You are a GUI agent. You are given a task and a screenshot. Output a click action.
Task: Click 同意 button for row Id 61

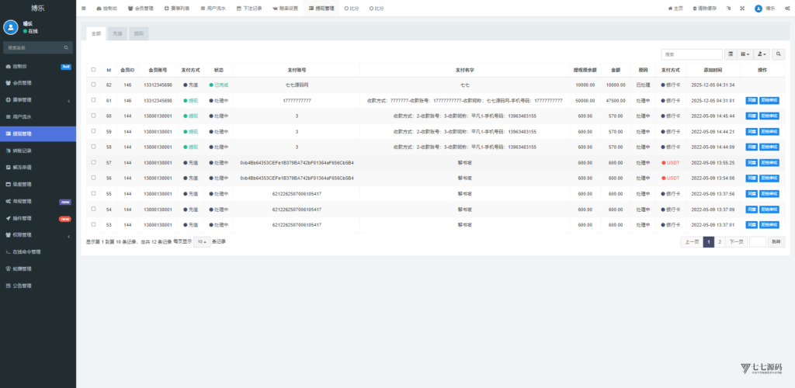[x=752, y=101]
